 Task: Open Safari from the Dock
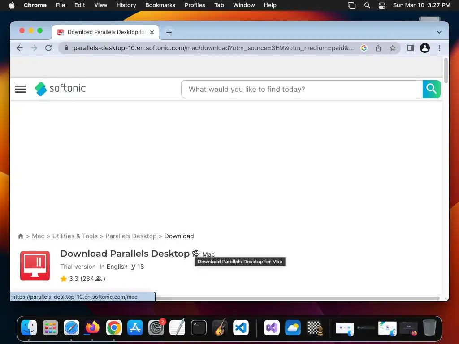tap(71, 327)
